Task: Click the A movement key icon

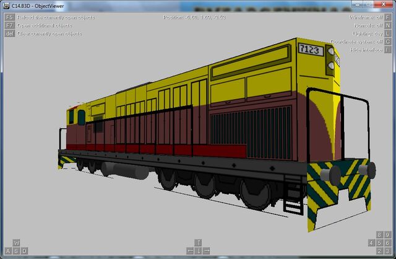Action: 8,251
